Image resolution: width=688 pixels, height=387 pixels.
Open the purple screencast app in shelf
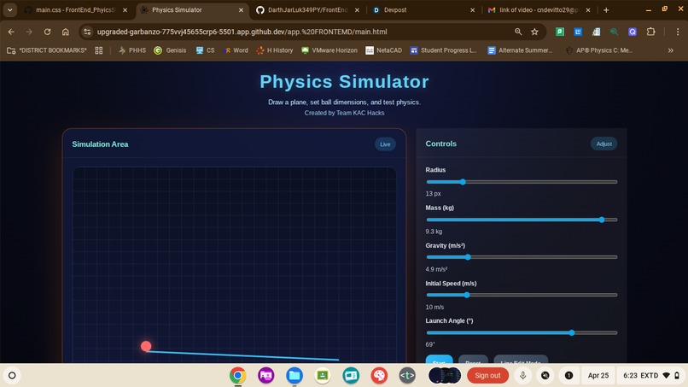click(x=266, y=376)
